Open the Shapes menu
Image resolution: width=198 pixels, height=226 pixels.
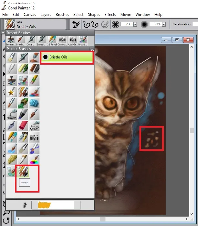94,15
